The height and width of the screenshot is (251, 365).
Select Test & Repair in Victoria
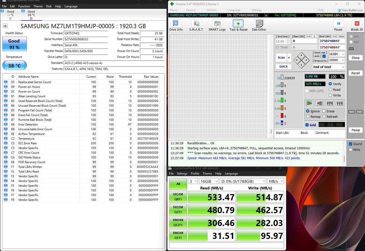(x=238, y=26)
